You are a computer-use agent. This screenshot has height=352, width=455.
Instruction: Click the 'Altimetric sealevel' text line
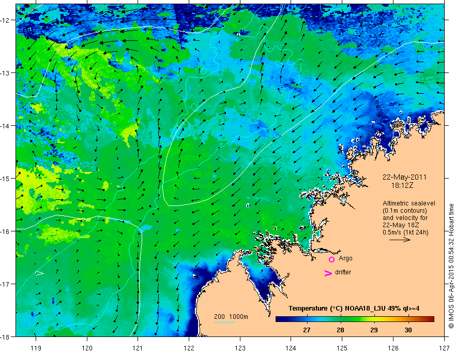tap(409, 203)
